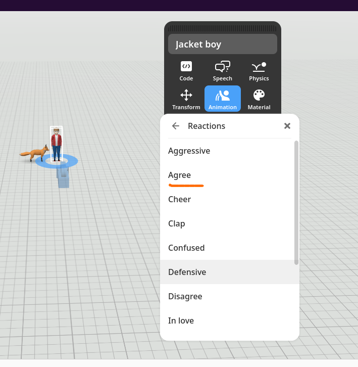Choose the In love reaction
This screenshot has width=358, height=367.
(230, 320)
